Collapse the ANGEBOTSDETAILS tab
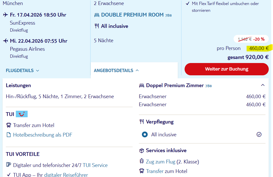 tap(116, 71)
